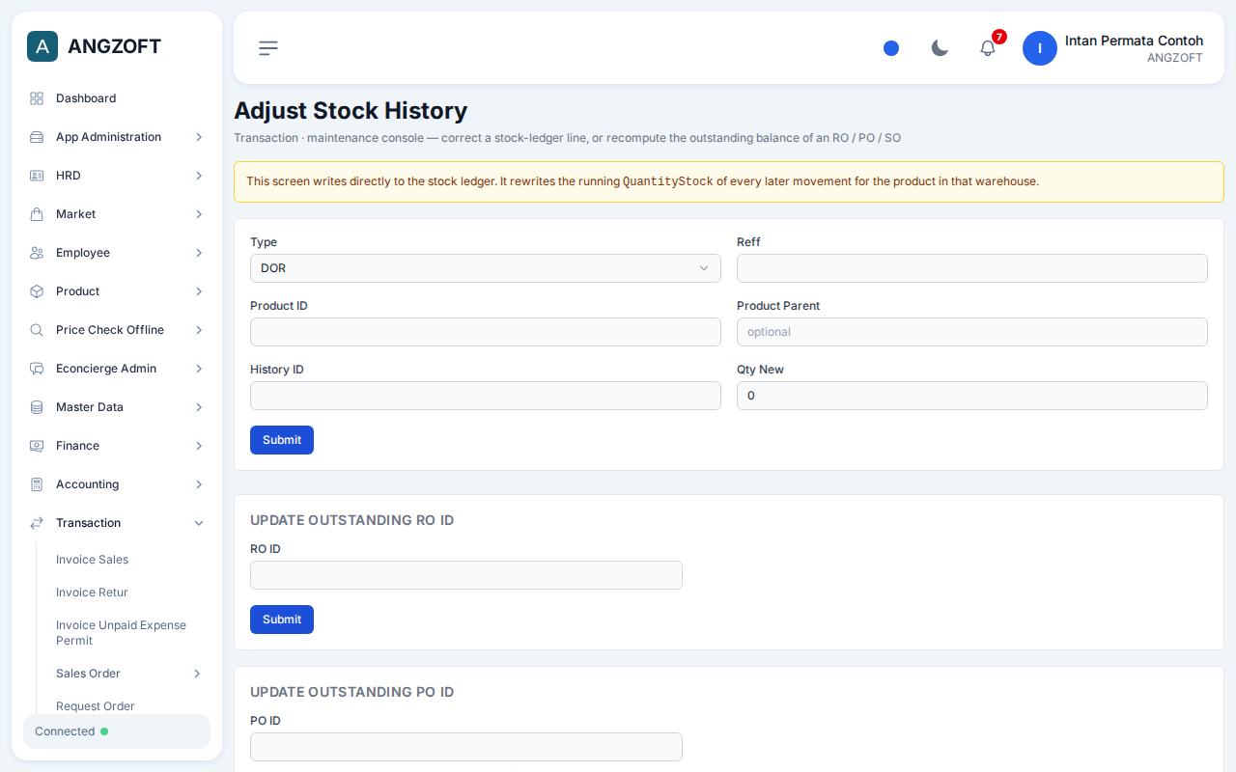Click the Intan Permata Contoh user name

[1134, 41]
